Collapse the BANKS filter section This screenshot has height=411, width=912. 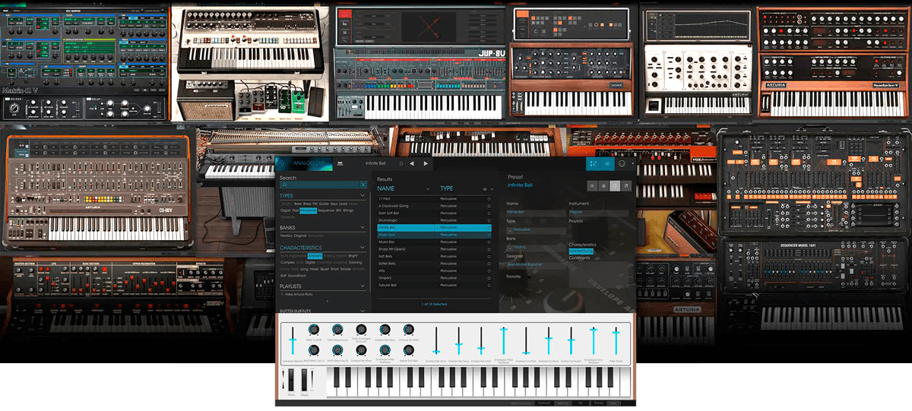(x=363, y=226)
